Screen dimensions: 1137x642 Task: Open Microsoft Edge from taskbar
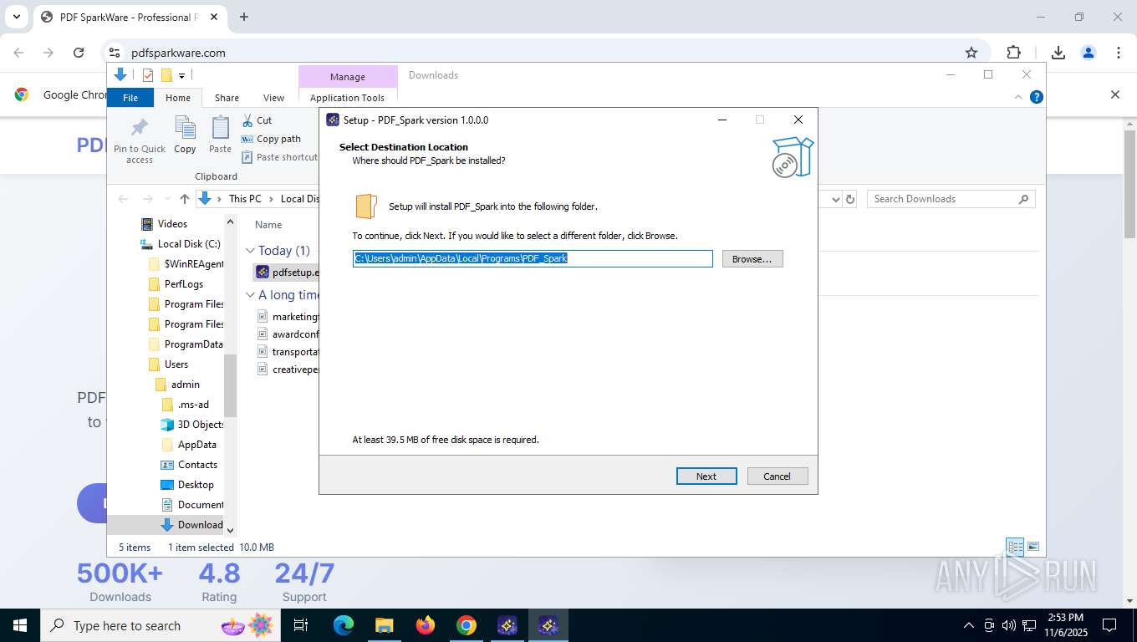point(344,625)
